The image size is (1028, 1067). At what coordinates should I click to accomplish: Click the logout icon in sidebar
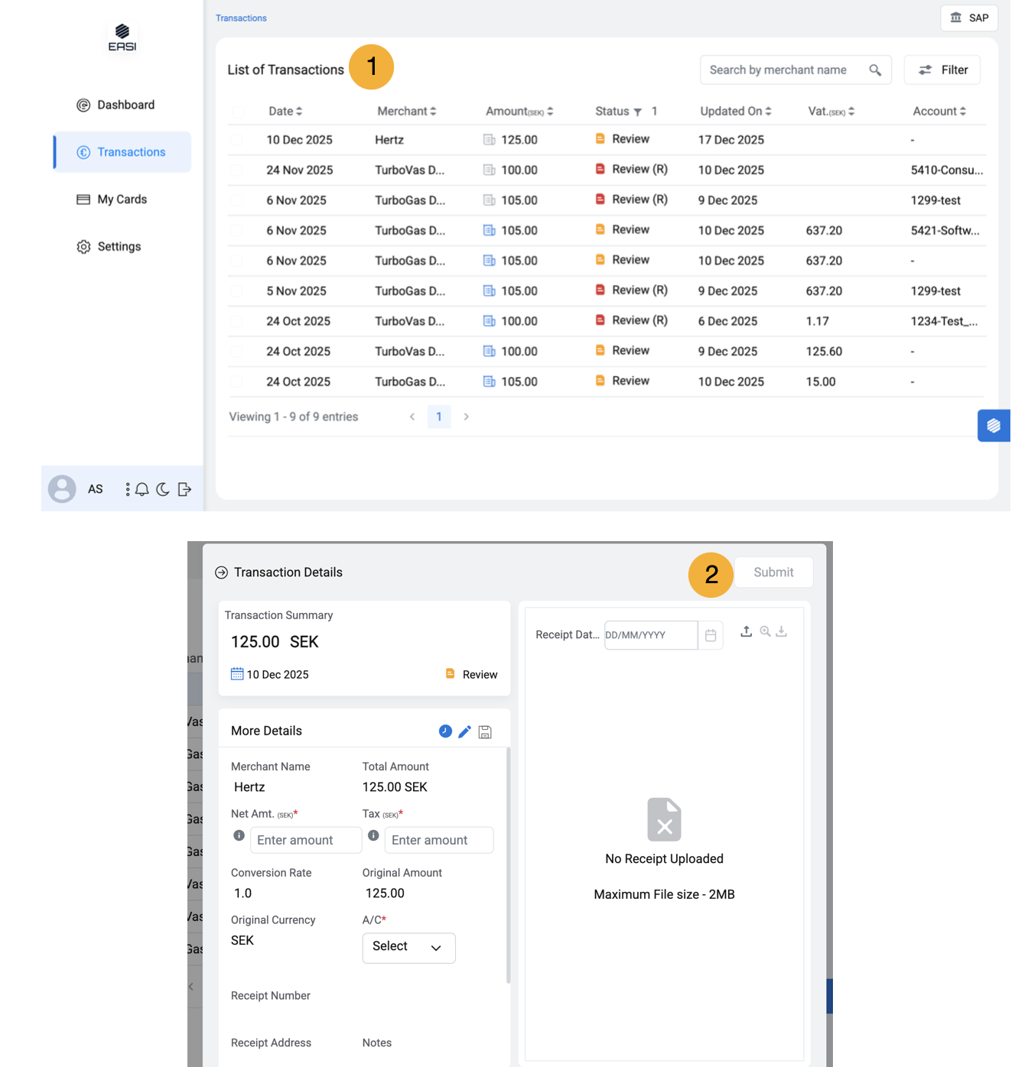coord(184,489)
